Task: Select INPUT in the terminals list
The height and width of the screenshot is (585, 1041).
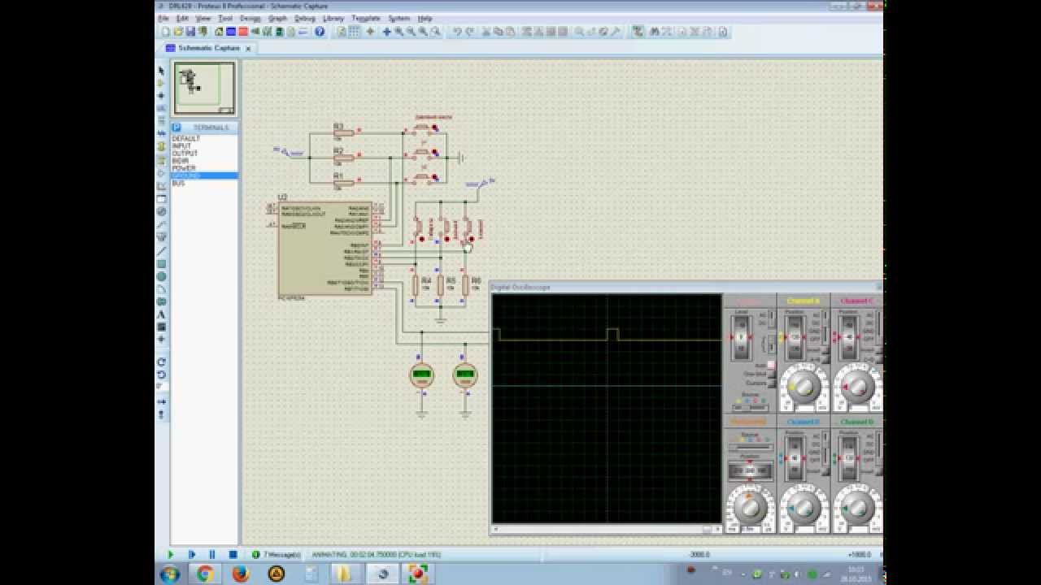Action: pos(204,146)
